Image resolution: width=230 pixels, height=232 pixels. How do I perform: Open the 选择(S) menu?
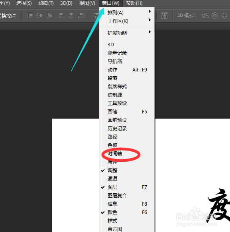tap(24, 3)
